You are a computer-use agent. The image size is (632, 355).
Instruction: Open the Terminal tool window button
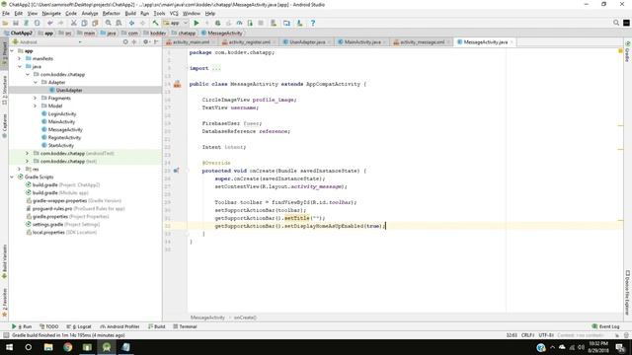click(185, 326)
